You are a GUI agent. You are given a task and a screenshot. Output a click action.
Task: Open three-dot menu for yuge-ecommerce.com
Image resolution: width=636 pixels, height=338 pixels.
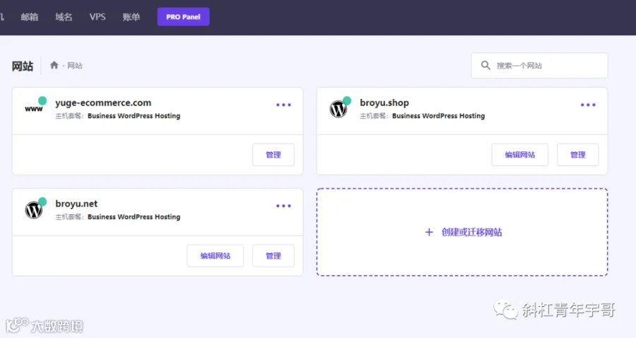pyautogui.click(x=283, y=105)
